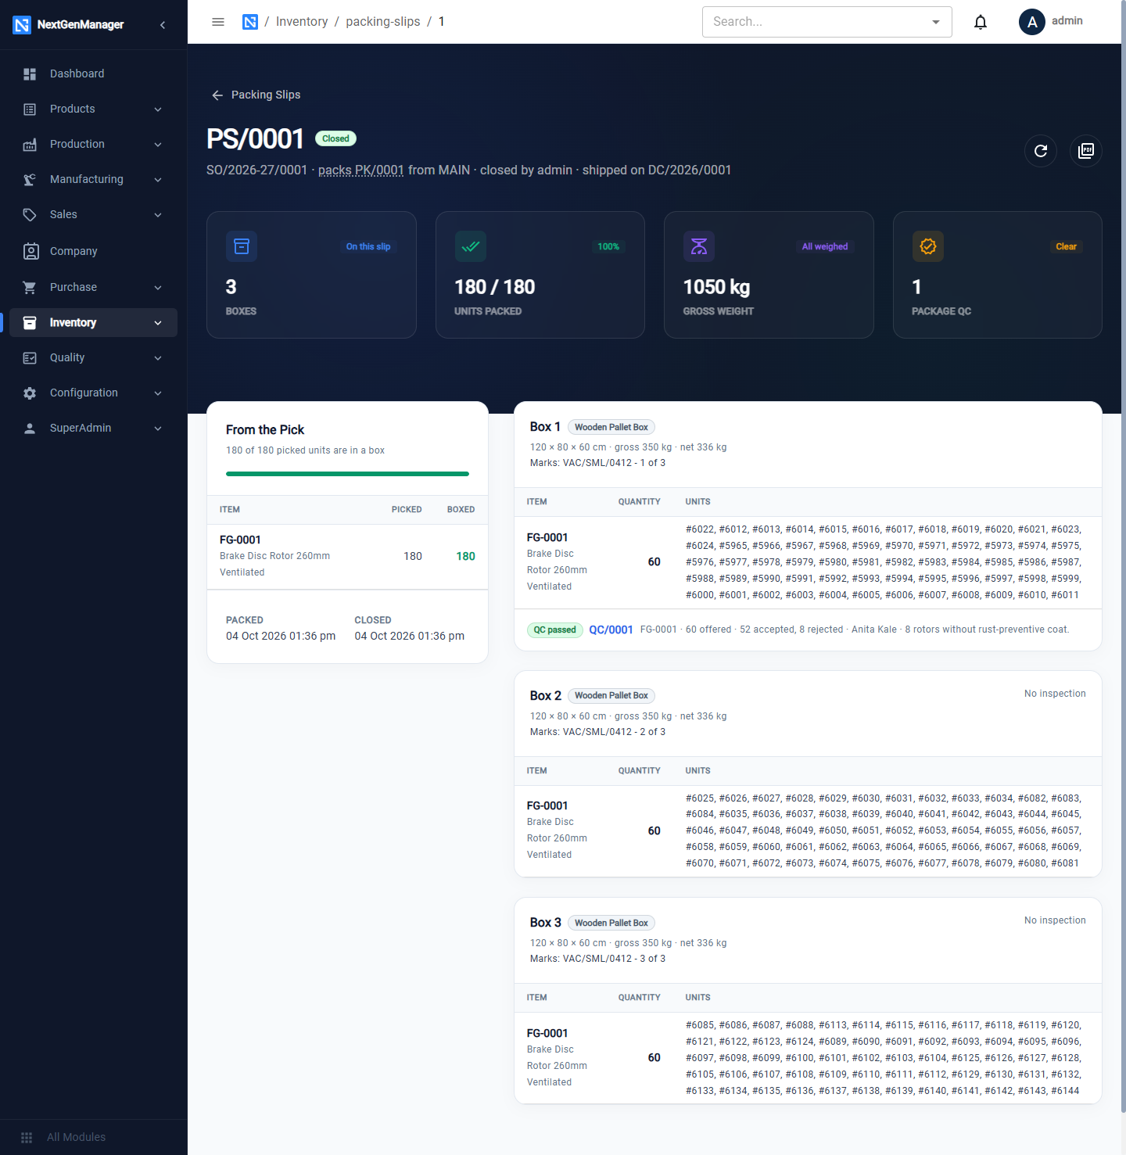This screenshot has height=1155, width=1126.
Task: Click the QC passed badge in Box 1
Action: tap(555, 630)
